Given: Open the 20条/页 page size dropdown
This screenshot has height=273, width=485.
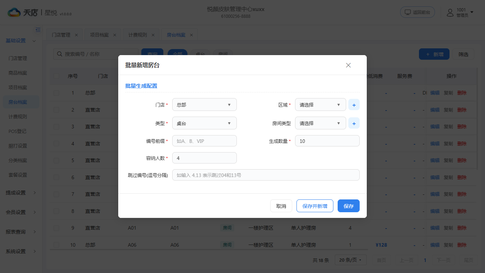Looking at the screenshot, I should pos(351,260).
